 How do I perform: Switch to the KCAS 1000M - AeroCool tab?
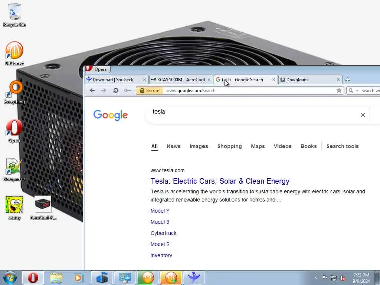[x=181, y=80]
